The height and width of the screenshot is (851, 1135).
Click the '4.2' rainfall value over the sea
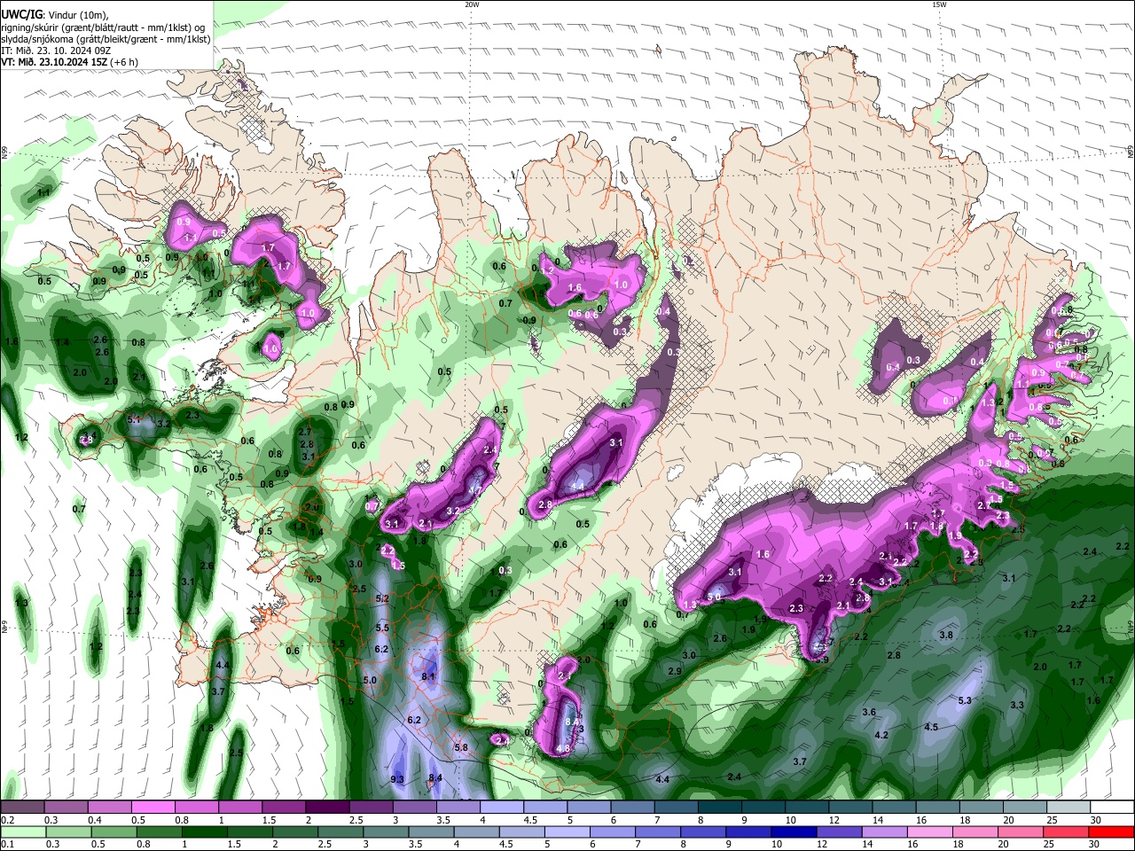881,736
